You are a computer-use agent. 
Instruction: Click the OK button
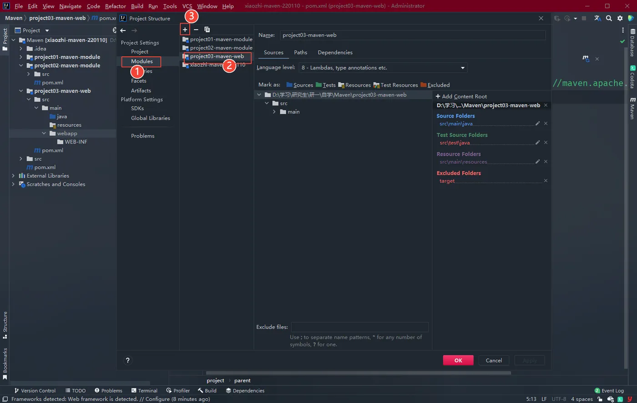458,360
